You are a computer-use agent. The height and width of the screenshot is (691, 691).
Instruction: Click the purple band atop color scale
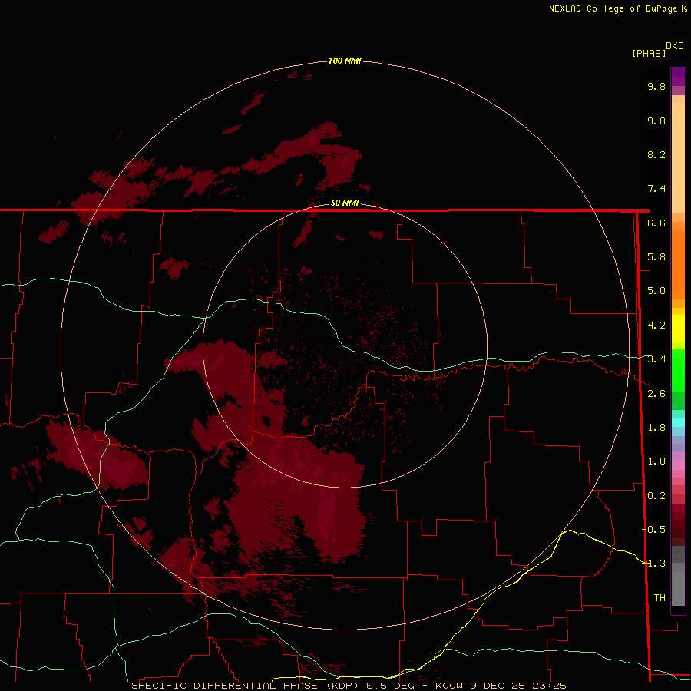click(678, 77)
